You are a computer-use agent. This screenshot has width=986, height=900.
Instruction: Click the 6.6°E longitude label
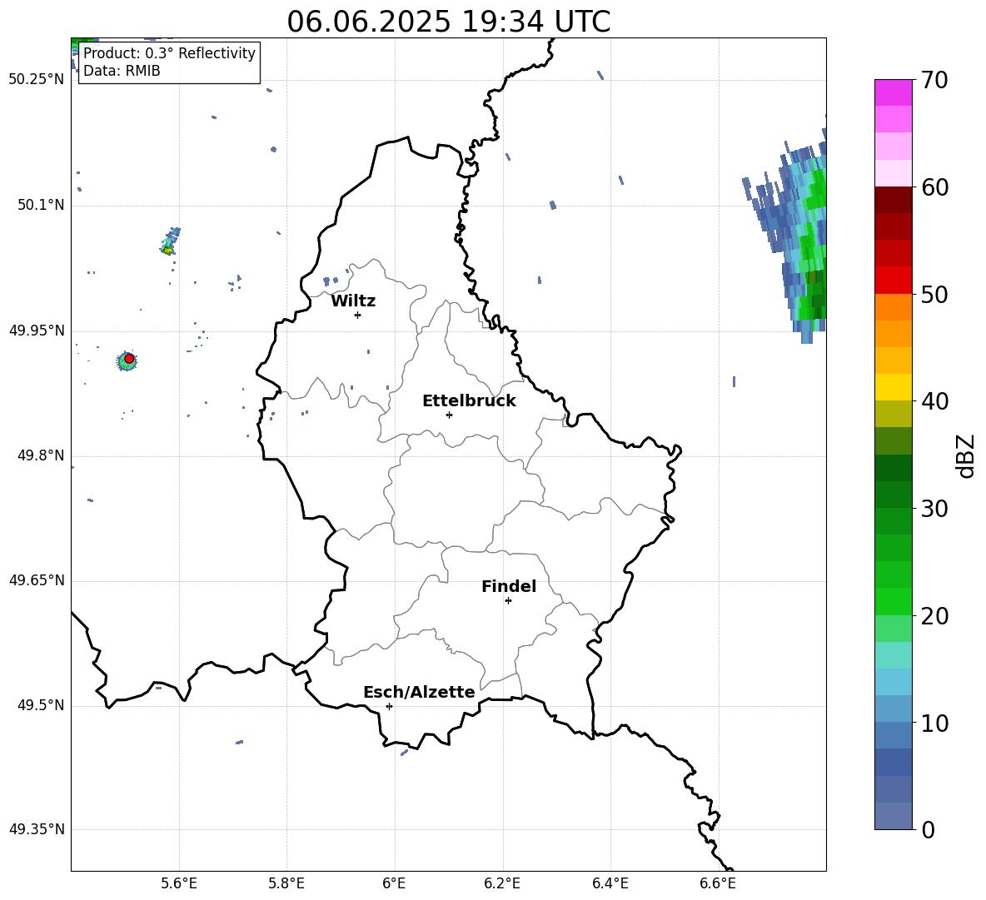718,884
